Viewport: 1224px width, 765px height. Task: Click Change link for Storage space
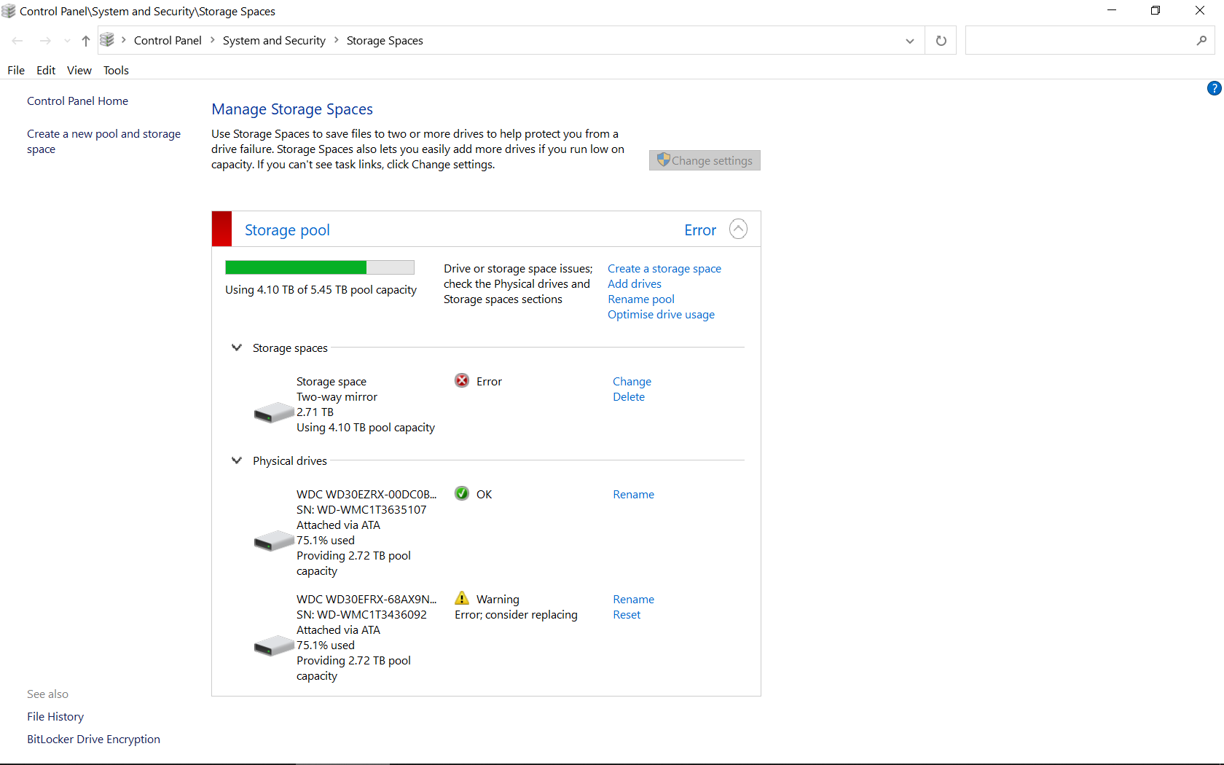point(632,381)
